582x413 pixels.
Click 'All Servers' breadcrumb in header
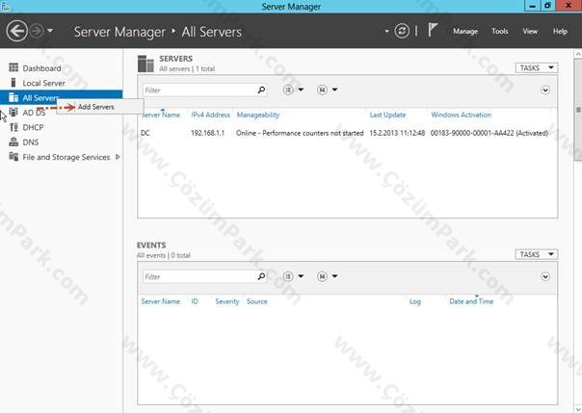click(212, 32)
